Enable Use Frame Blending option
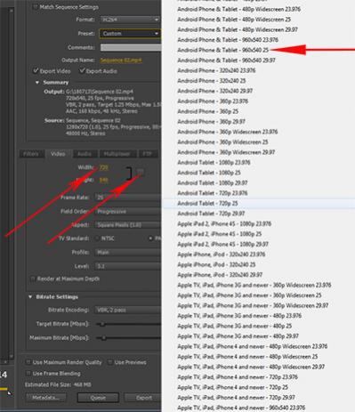This screenshot has width=355, height=412. 28,373
